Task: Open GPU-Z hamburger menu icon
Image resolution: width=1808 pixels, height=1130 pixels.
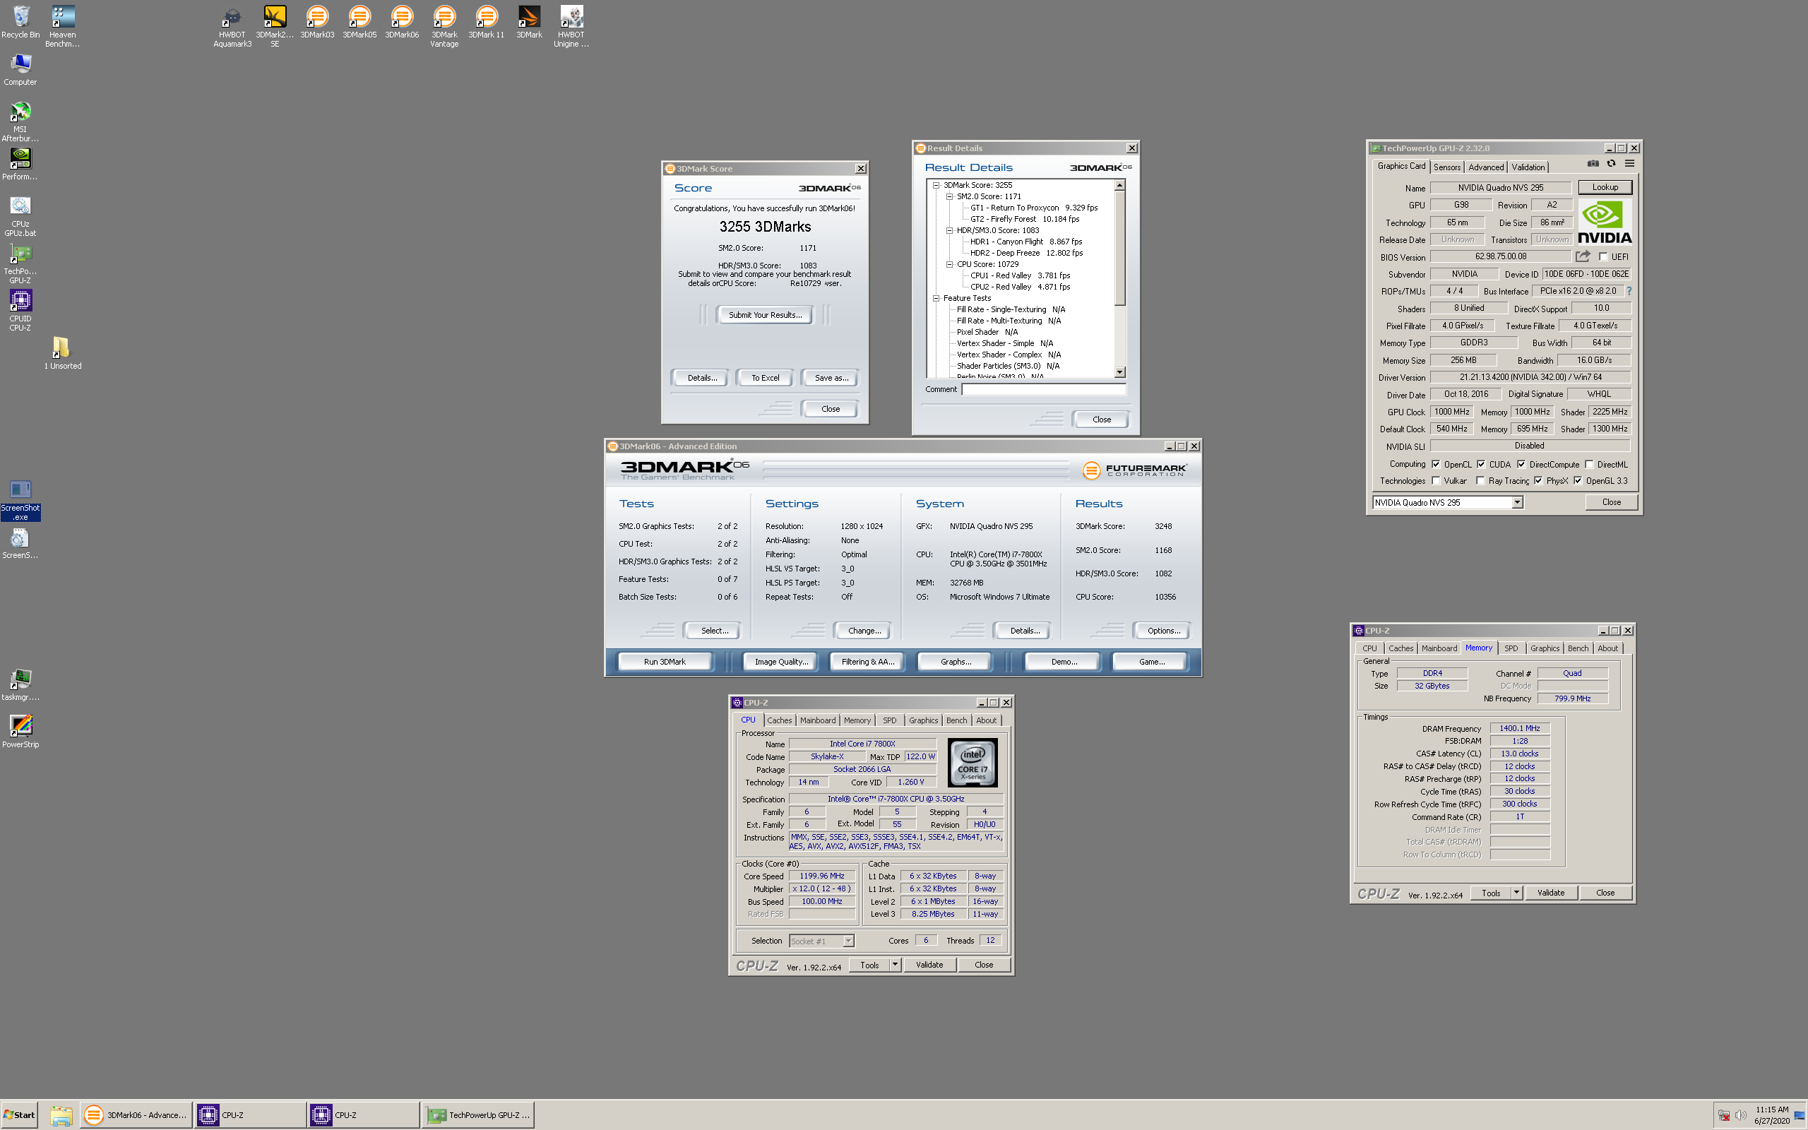Action: (1629, 164)
